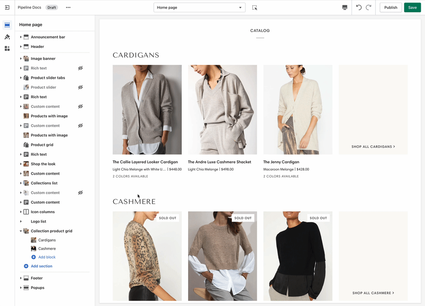The height and width of the screenshot is (306, 425).
Task: Open the Home page template dropdown
Action: [x=199, y=8]
